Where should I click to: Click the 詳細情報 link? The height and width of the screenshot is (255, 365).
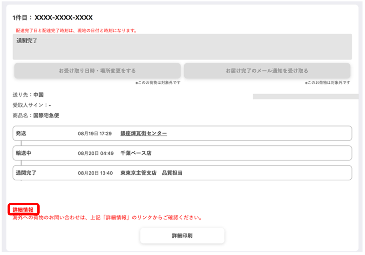[x=23, y=210]
